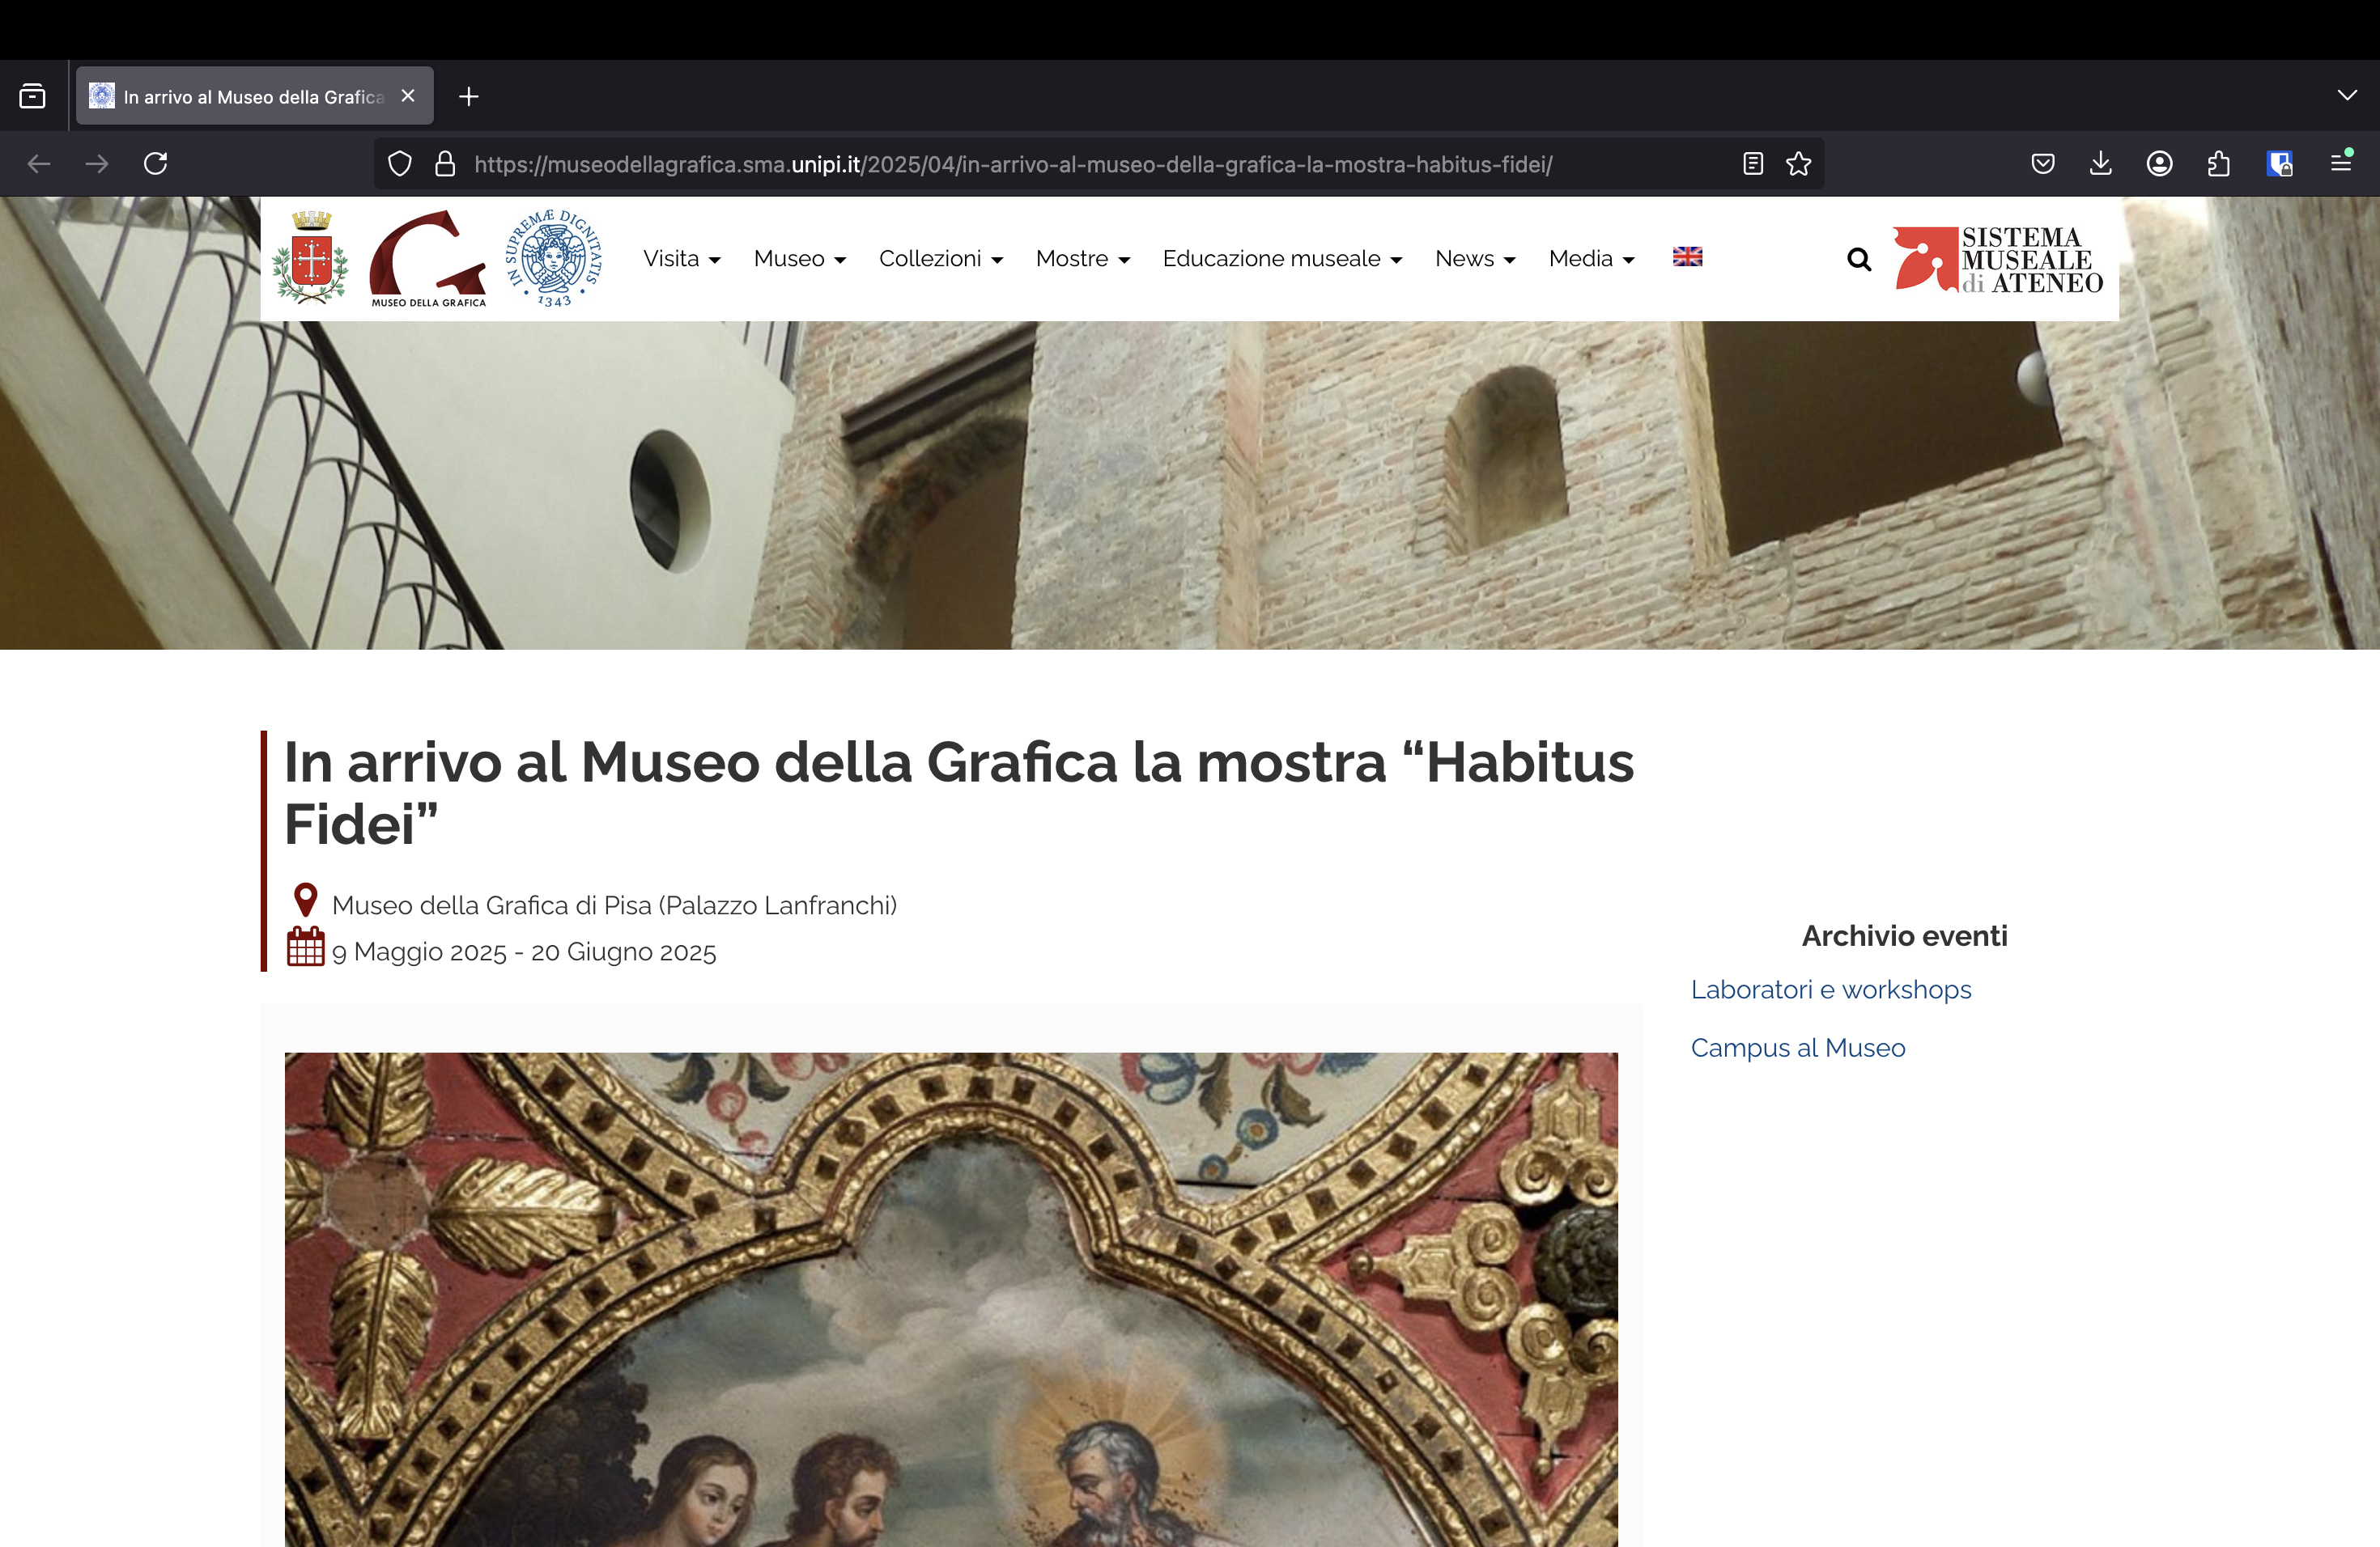Open the search on the museum site

coord(1858,258)
